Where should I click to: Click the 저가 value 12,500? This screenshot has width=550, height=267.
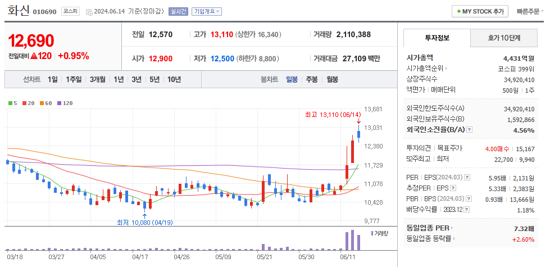pyautogui.click(x=222, y=58)
